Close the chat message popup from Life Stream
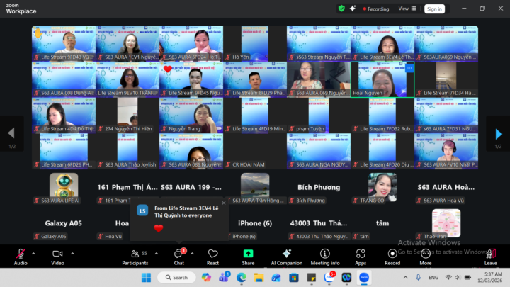This screenshot has width=510, height=287. (x=224, y=203)
